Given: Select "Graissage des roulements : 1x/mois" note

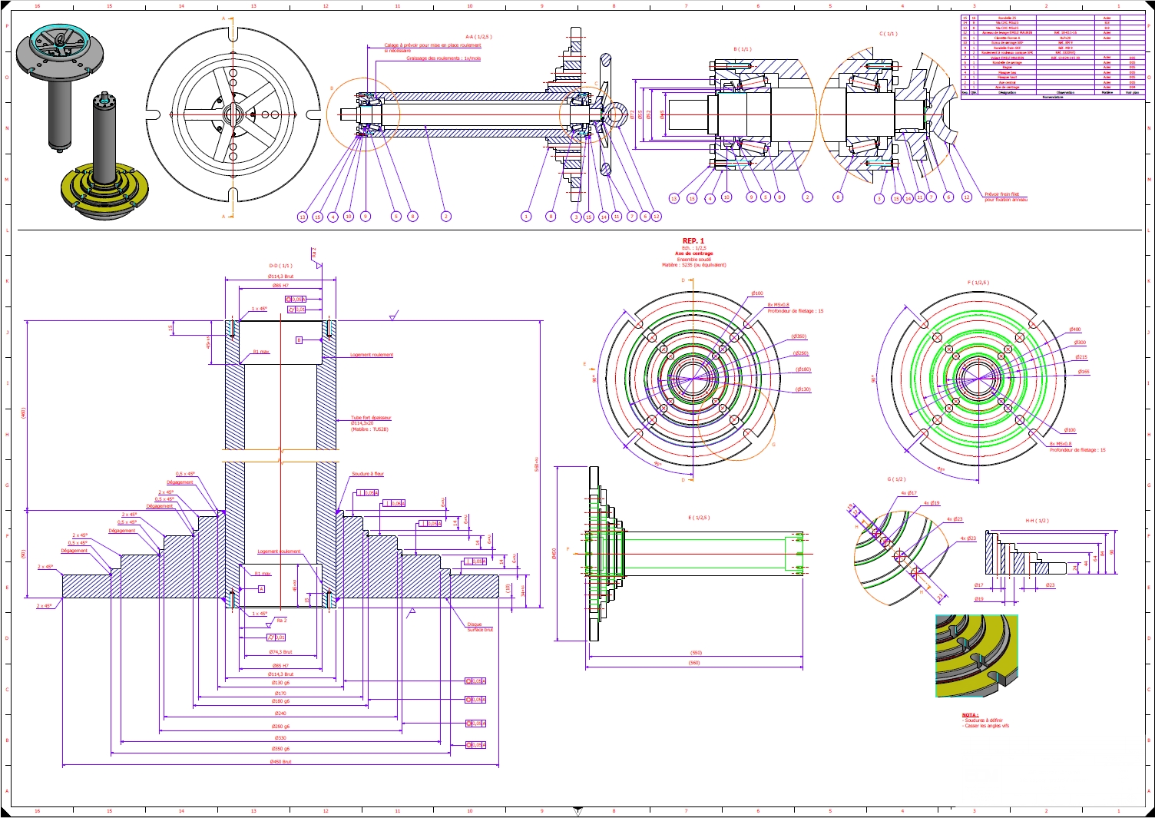Looking at the screenshot, I should (x=444, y=58).
